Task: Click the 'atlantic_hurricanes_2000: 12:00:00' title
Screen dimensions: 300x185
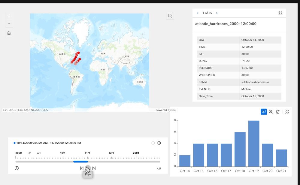Action: [226, 24]
